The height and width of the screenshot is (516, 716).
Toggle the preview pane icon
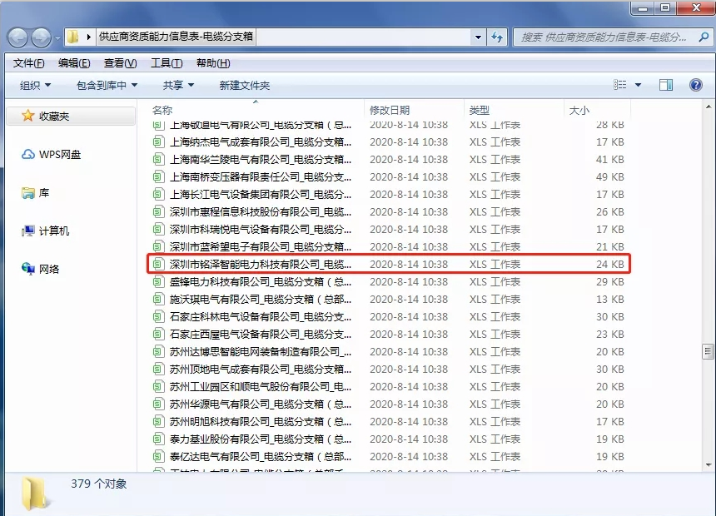pos(666,85)
